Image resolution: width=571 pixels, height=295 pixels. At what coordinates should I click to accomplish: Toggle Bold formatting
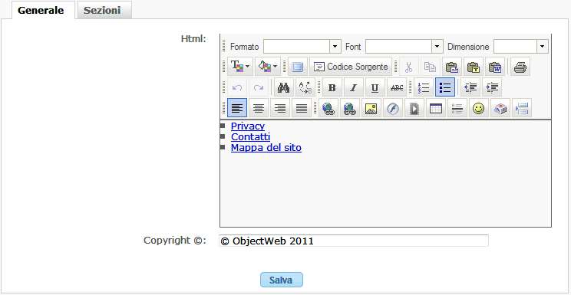(x=332, y=87)
